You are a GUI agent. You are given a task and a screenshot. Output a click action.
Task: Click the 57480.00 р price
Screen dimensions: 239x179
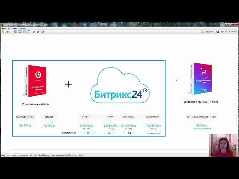[x=128, y=126]
